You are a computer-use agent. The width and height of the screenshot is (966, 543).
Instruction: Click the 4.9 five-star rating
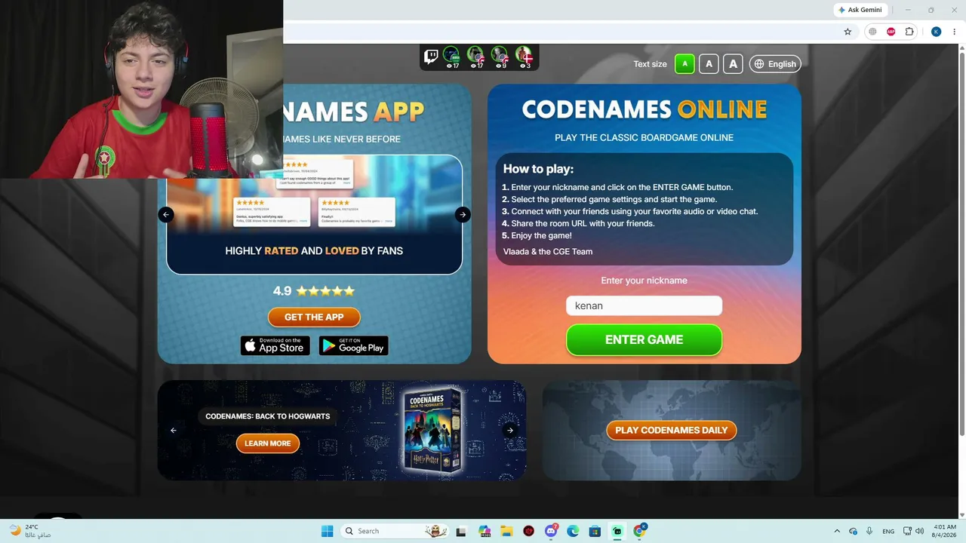pos(314,291)
